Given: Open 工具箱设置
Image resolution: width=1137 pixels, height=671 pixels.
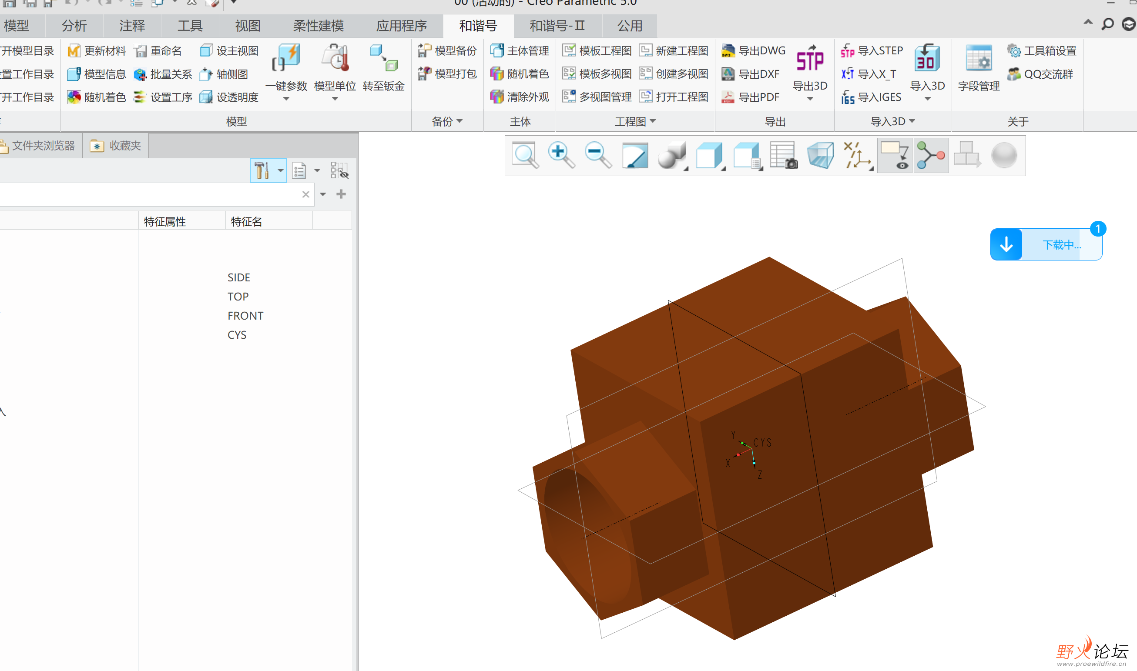Looking at the screenshot, I should pos(1042,50).
